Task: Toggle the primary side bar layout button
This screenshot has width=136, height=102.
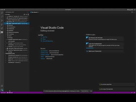Action: pos(128,10)
